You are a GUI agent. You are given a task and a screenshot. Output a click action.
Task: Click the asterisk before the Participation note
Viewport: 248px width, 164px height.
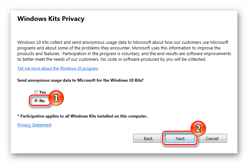pyautogui.click(x=18, y=116)
